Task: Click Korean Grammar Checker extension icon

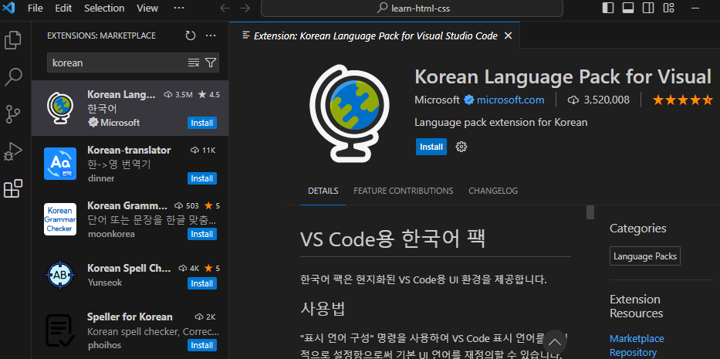Action: 60,218
